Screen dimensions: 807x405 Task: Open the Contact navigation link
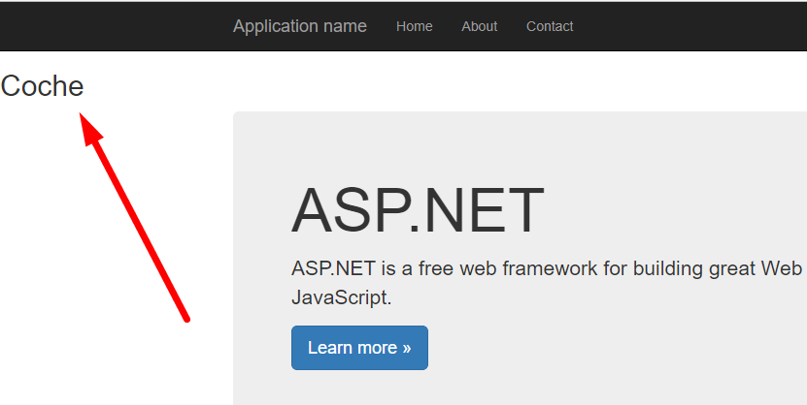point(550,26)
